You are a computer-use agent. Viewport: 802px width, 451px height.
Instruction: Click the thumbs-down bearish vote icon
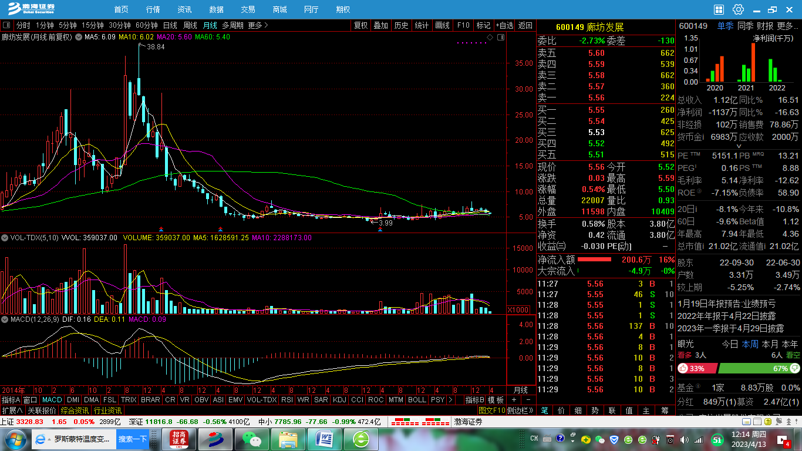pos(795,369)
